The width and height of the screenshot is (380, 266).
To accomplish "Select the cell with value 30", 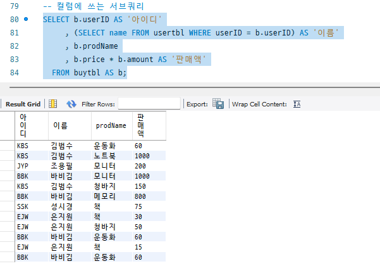I will (x=149, y=217).
